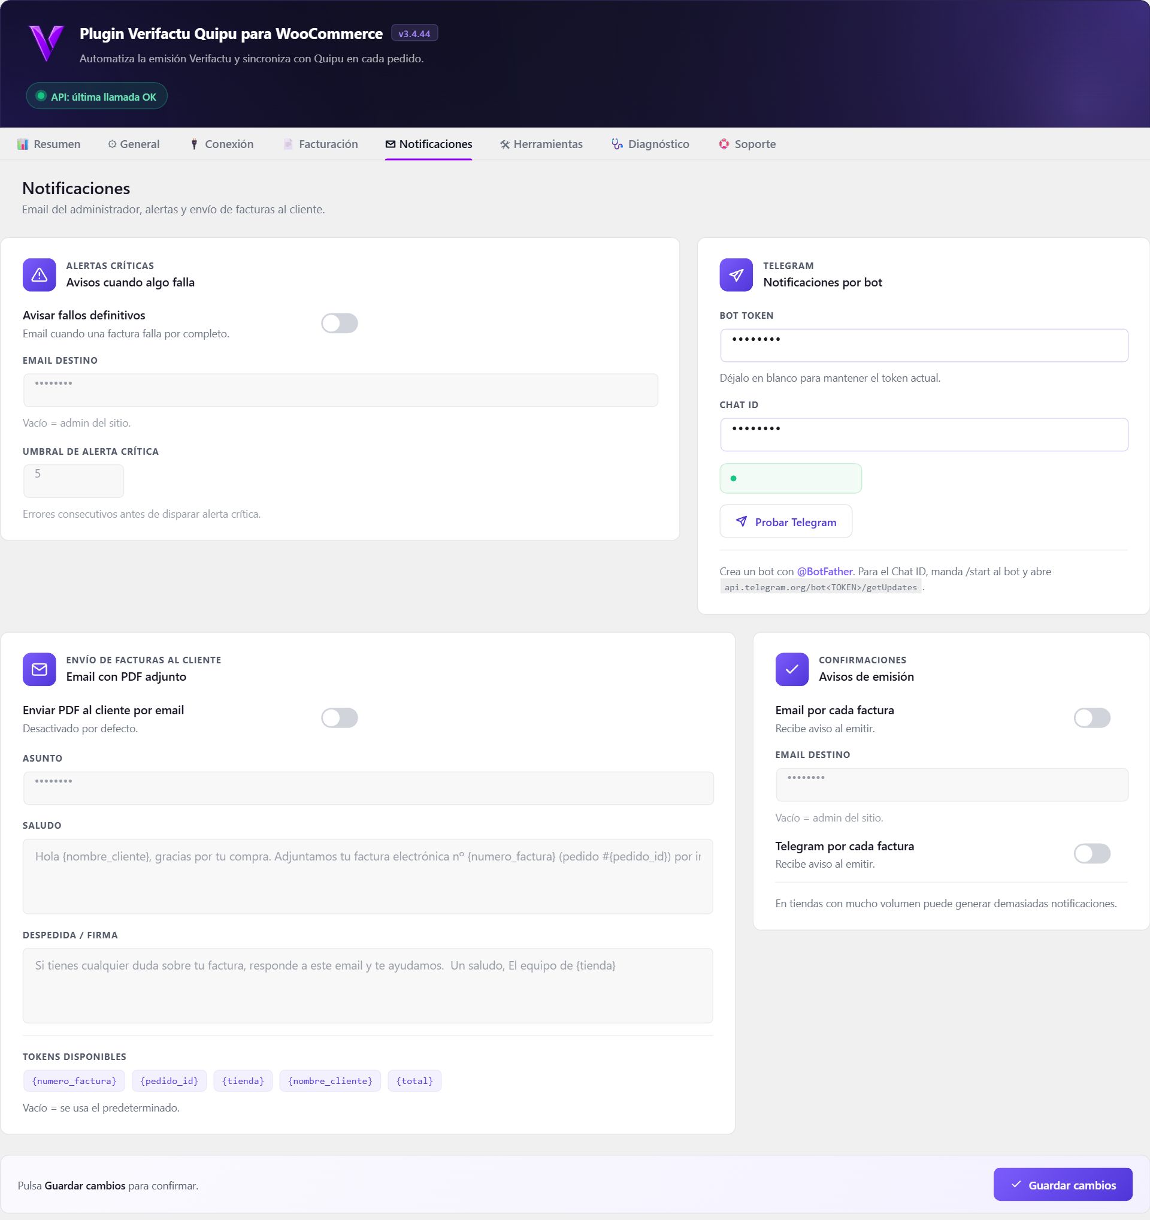Click the Facturación document icon
Screen dimensions: 1150x1220
(x=287, y=144)
